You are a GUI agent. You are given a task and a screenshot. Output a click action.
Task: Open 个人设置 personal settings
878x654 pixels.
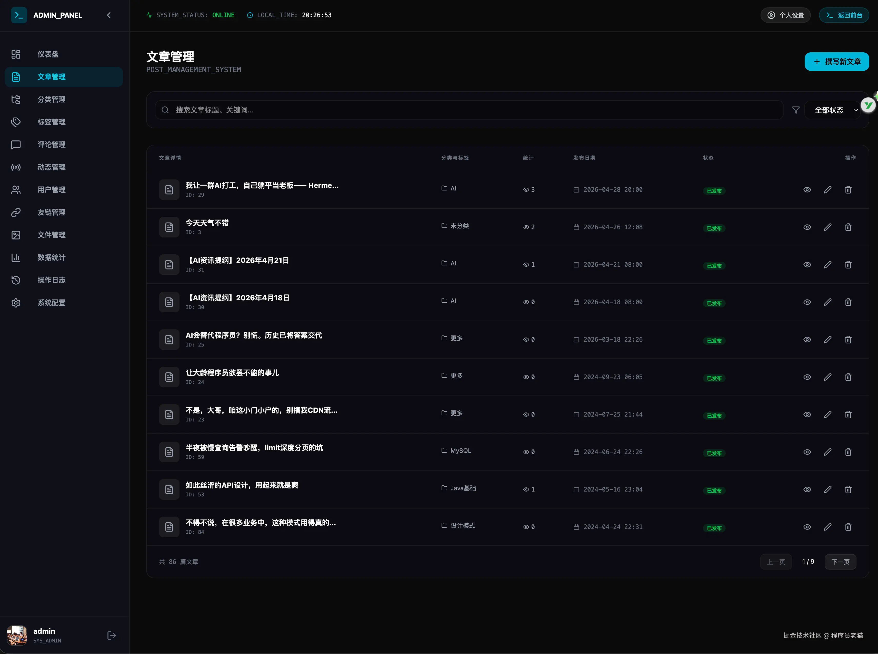tap(785, 15)
